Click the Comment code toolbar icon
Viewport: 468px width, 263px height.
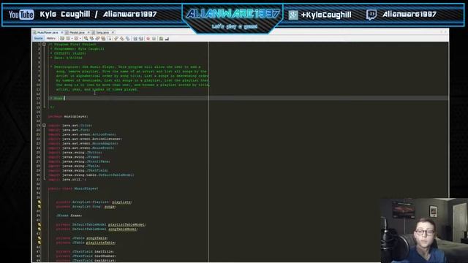click(161, 39)
